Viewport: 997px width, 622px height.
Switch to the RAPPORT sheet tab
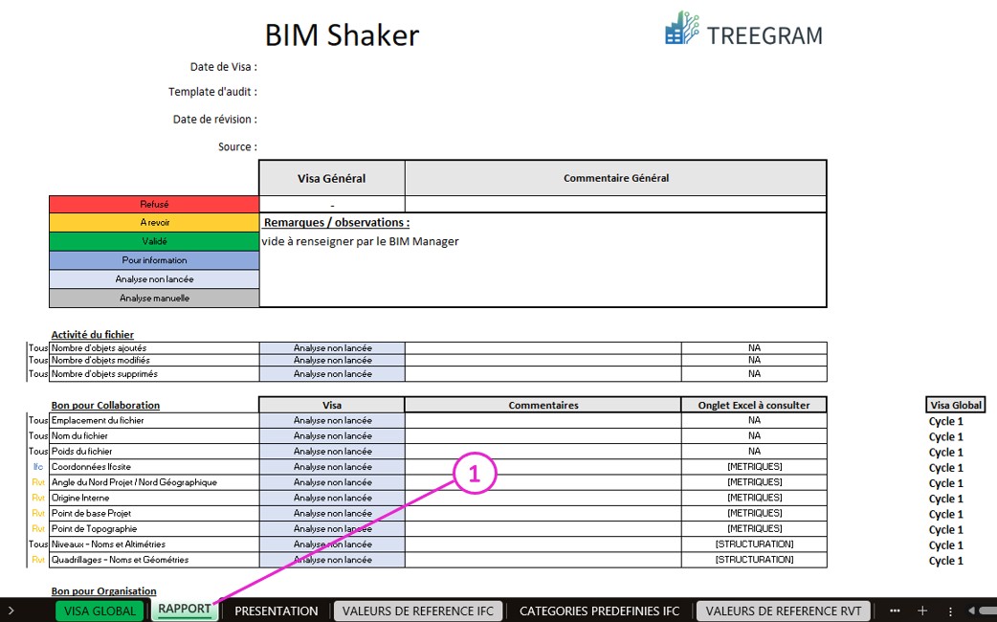point(185,610)
